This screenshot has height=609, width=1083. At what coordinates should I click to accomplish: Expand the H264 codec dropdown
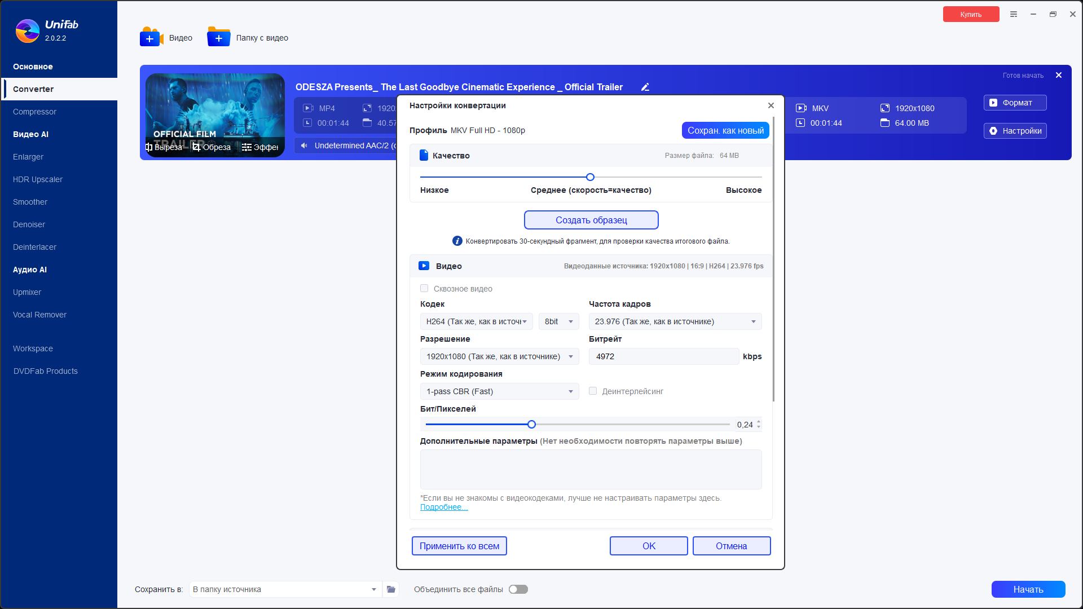click(x=476, y=321)
